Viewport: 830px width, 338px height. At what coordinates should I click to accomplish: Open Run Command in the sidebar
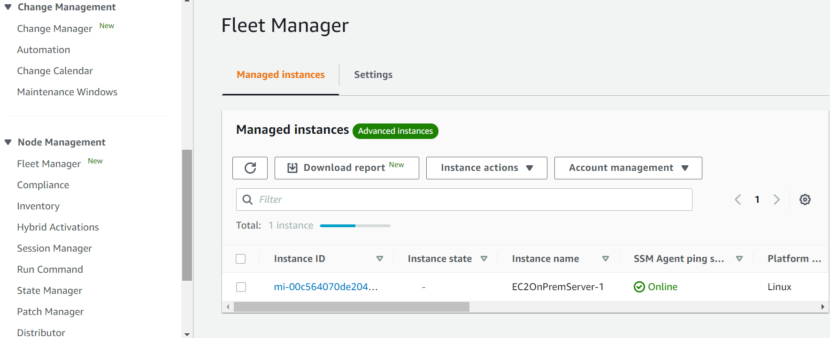50,269
